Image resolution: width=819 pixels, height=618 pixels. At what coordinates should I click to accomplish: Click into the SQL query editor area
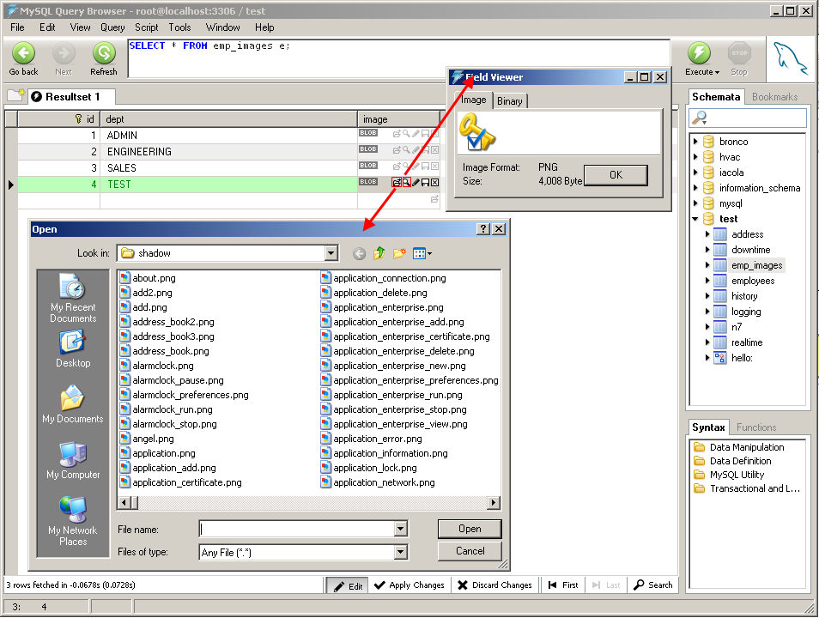pyautogui.click(x=398, y=58)
